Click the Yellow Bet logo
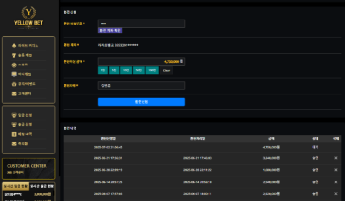 [28, 18]
